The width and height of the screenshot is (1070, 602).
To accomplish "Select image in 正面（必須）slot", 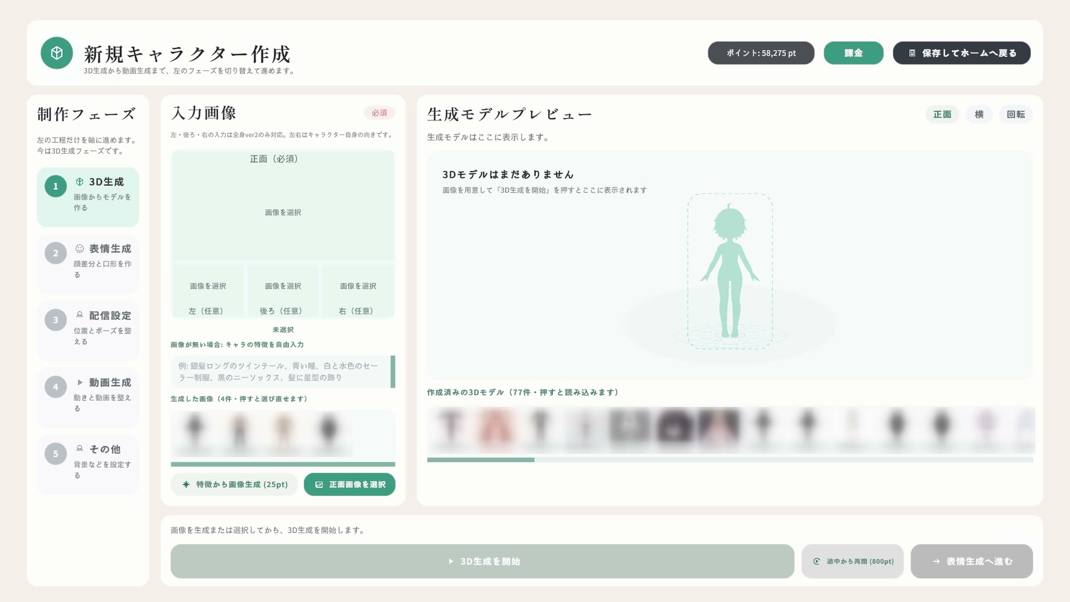I will [283, 205].
